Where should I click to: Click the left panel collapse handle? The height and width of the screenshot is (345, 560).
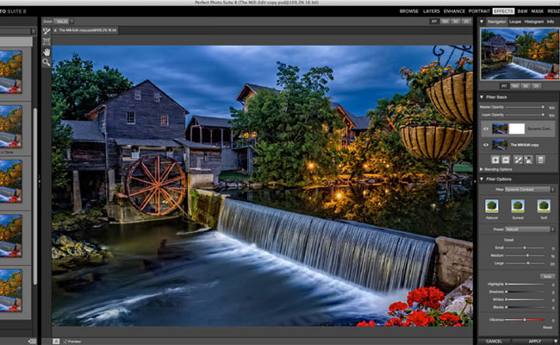pyautogui.click(x=40, y=182)
